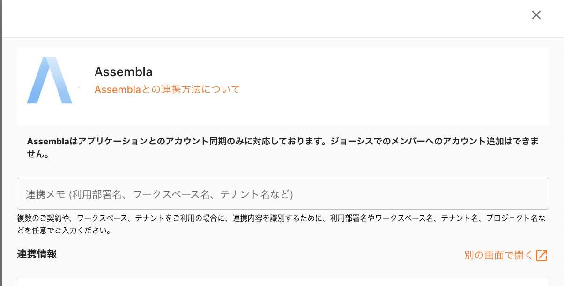The width and height of the screenshot is (564, 286).
Task: Click the helper line などを任意でご入力ください。
Action: point(64,230)
